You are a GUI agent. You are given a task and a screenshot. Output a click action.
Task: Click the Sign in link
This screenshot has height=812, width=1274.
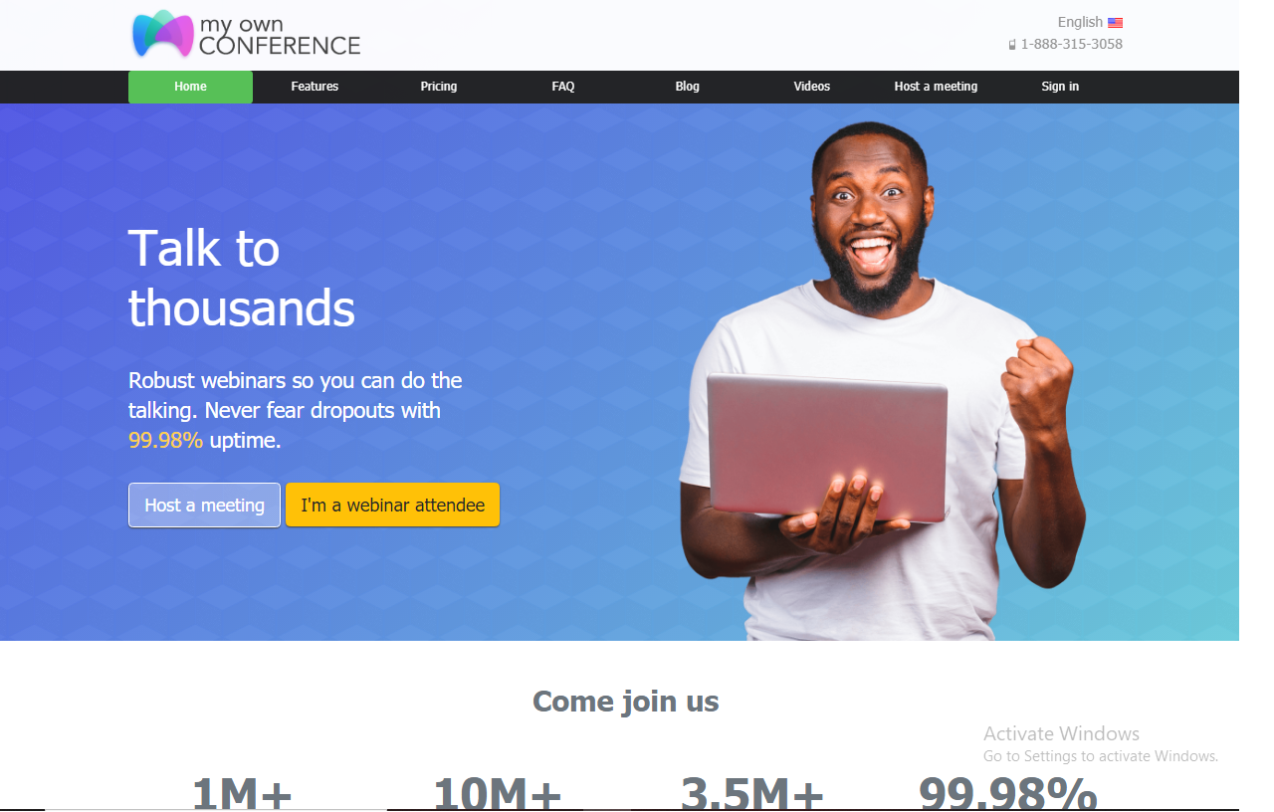click(x=1060, y=87)
